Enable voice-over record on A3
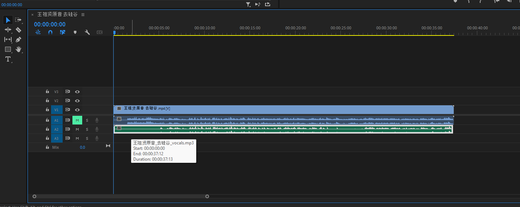Screen dimensions: 520x207 click(x=97, y=138)
